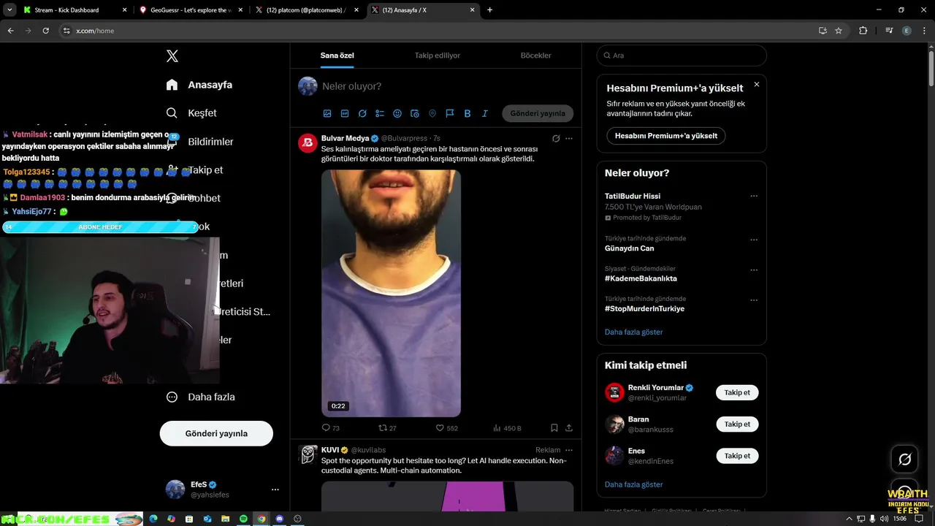Follow Renkli Yorumlar with Takip et
Image resolution: width=935 pixels, height=526 pixels.
[737, 392]
